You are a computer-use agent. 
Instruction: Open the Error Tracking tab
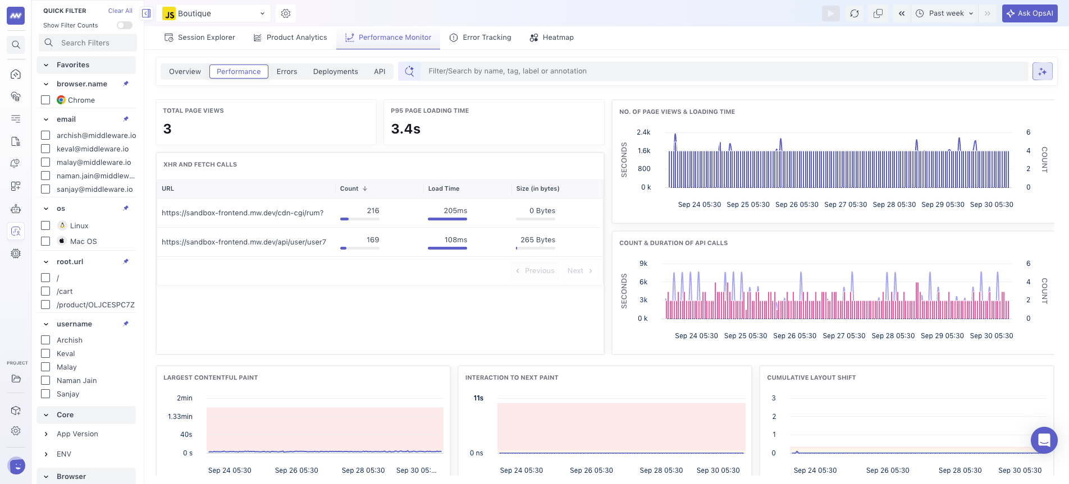[480, 38]
